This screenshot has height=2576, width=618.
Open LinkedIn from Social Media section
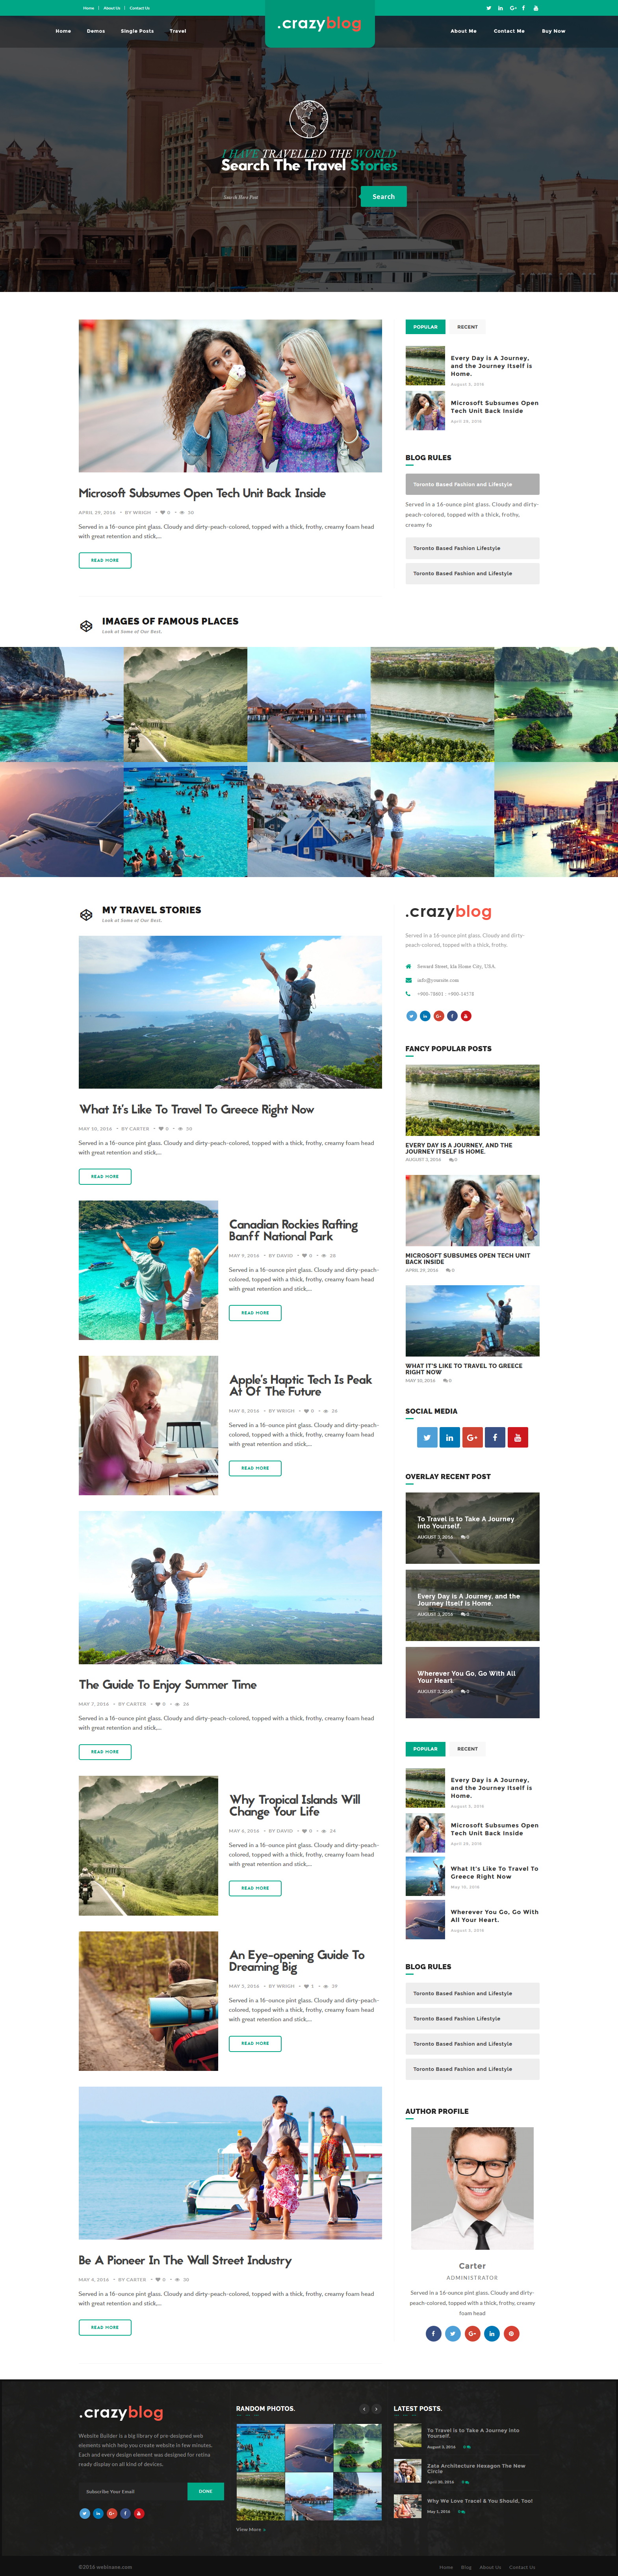449,1437
